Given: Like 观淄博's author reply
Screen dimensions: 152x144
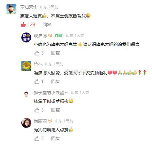Looking at the screenshot, I should click(x=37, y=53).
